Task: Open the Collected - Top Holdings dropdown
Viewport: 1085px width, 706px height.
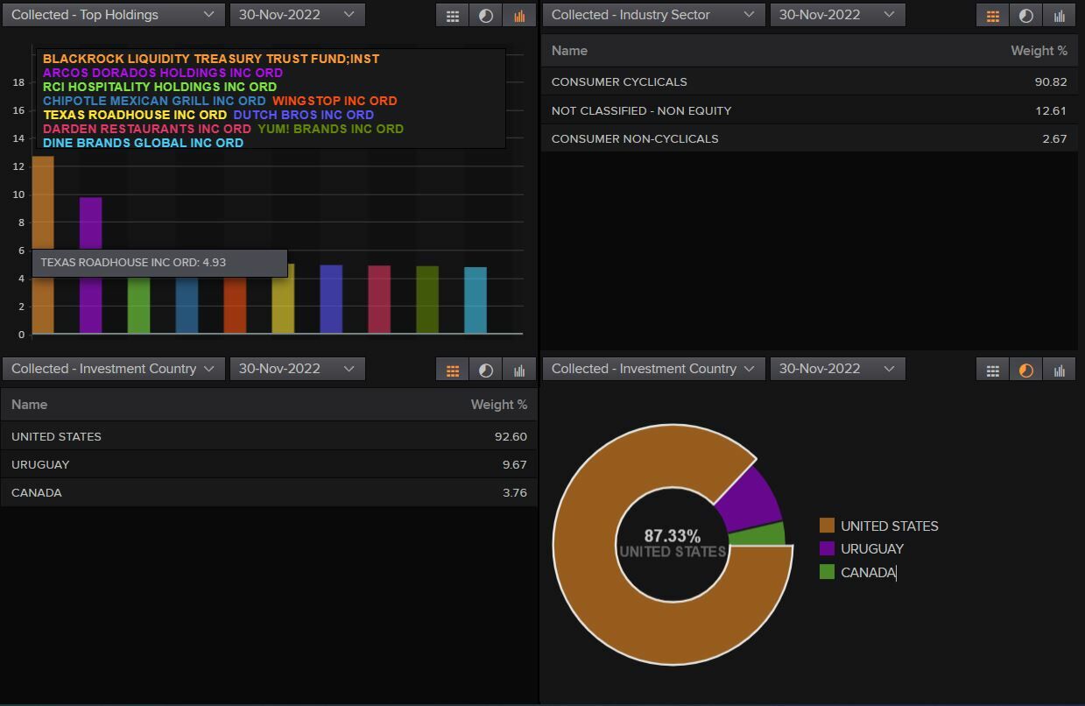Action: pos(112,15)
